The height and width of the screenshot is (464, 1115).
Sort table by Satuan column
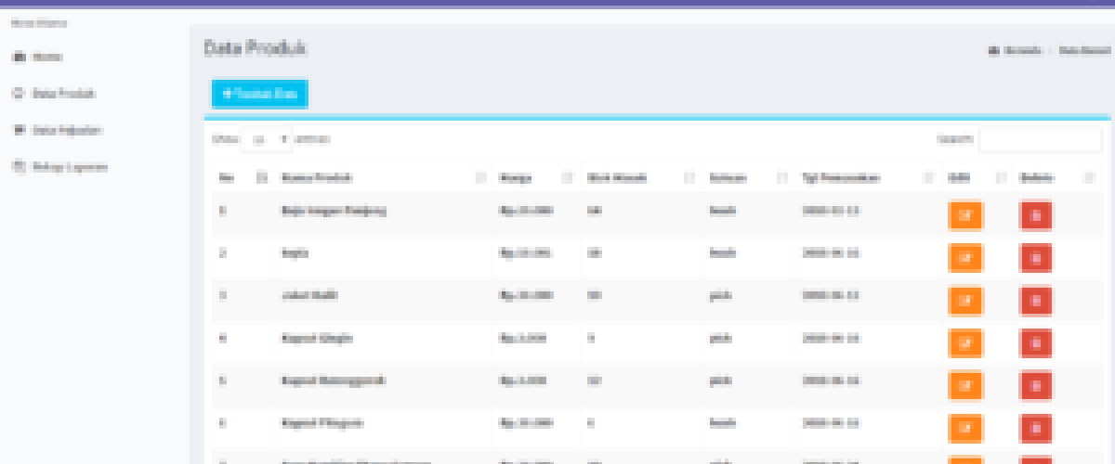(743, 177)
